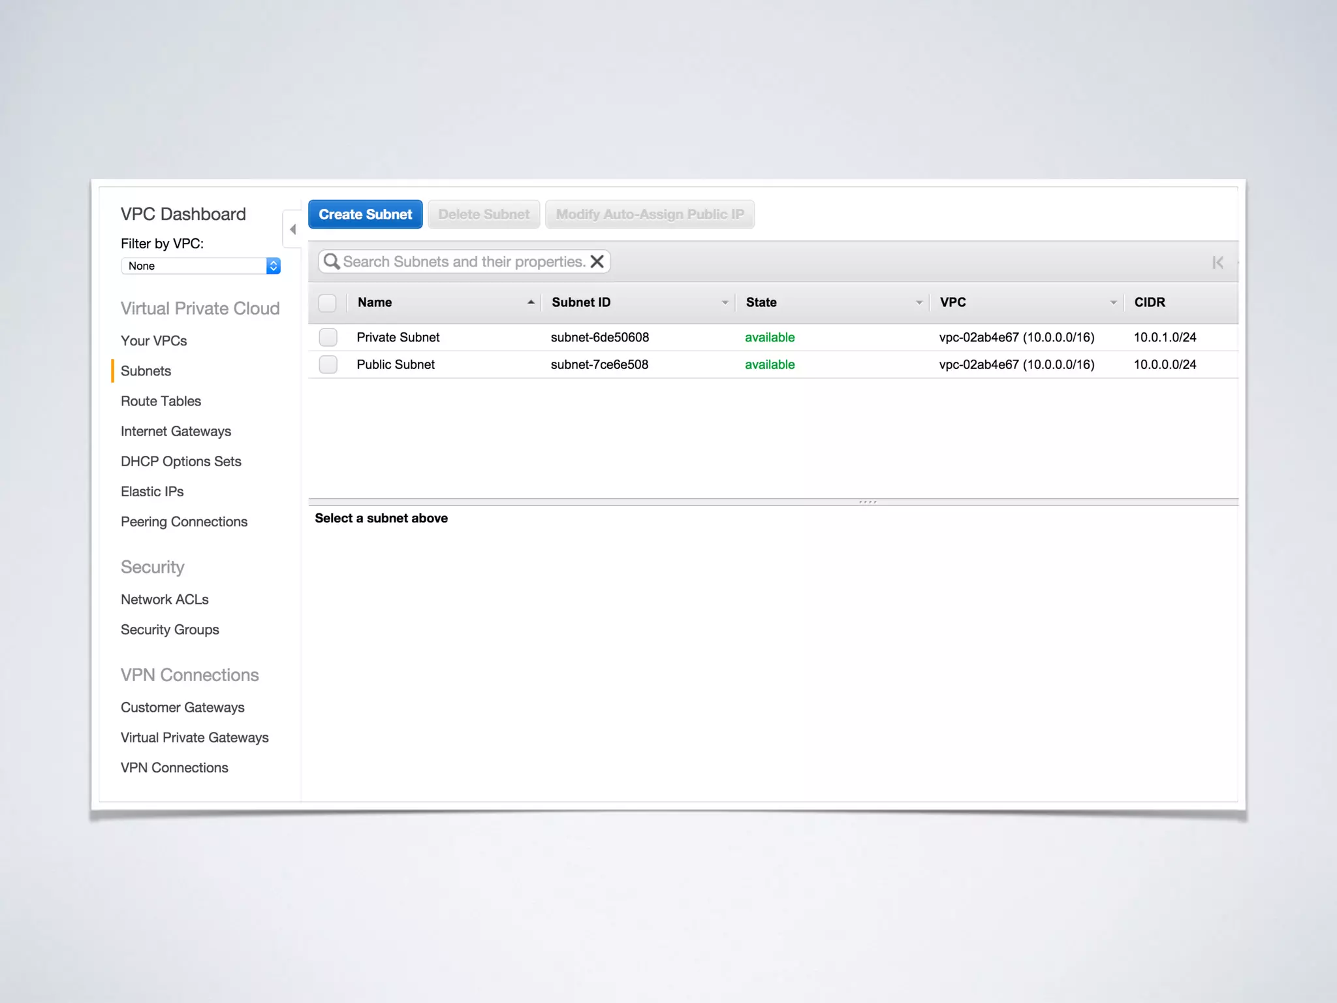Jump to first page arrow icon

point(1218,263)
